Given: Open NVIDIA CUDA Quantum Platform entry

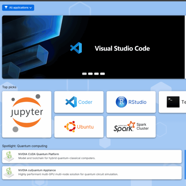Looking at the screenshot, I should [92, 157].
